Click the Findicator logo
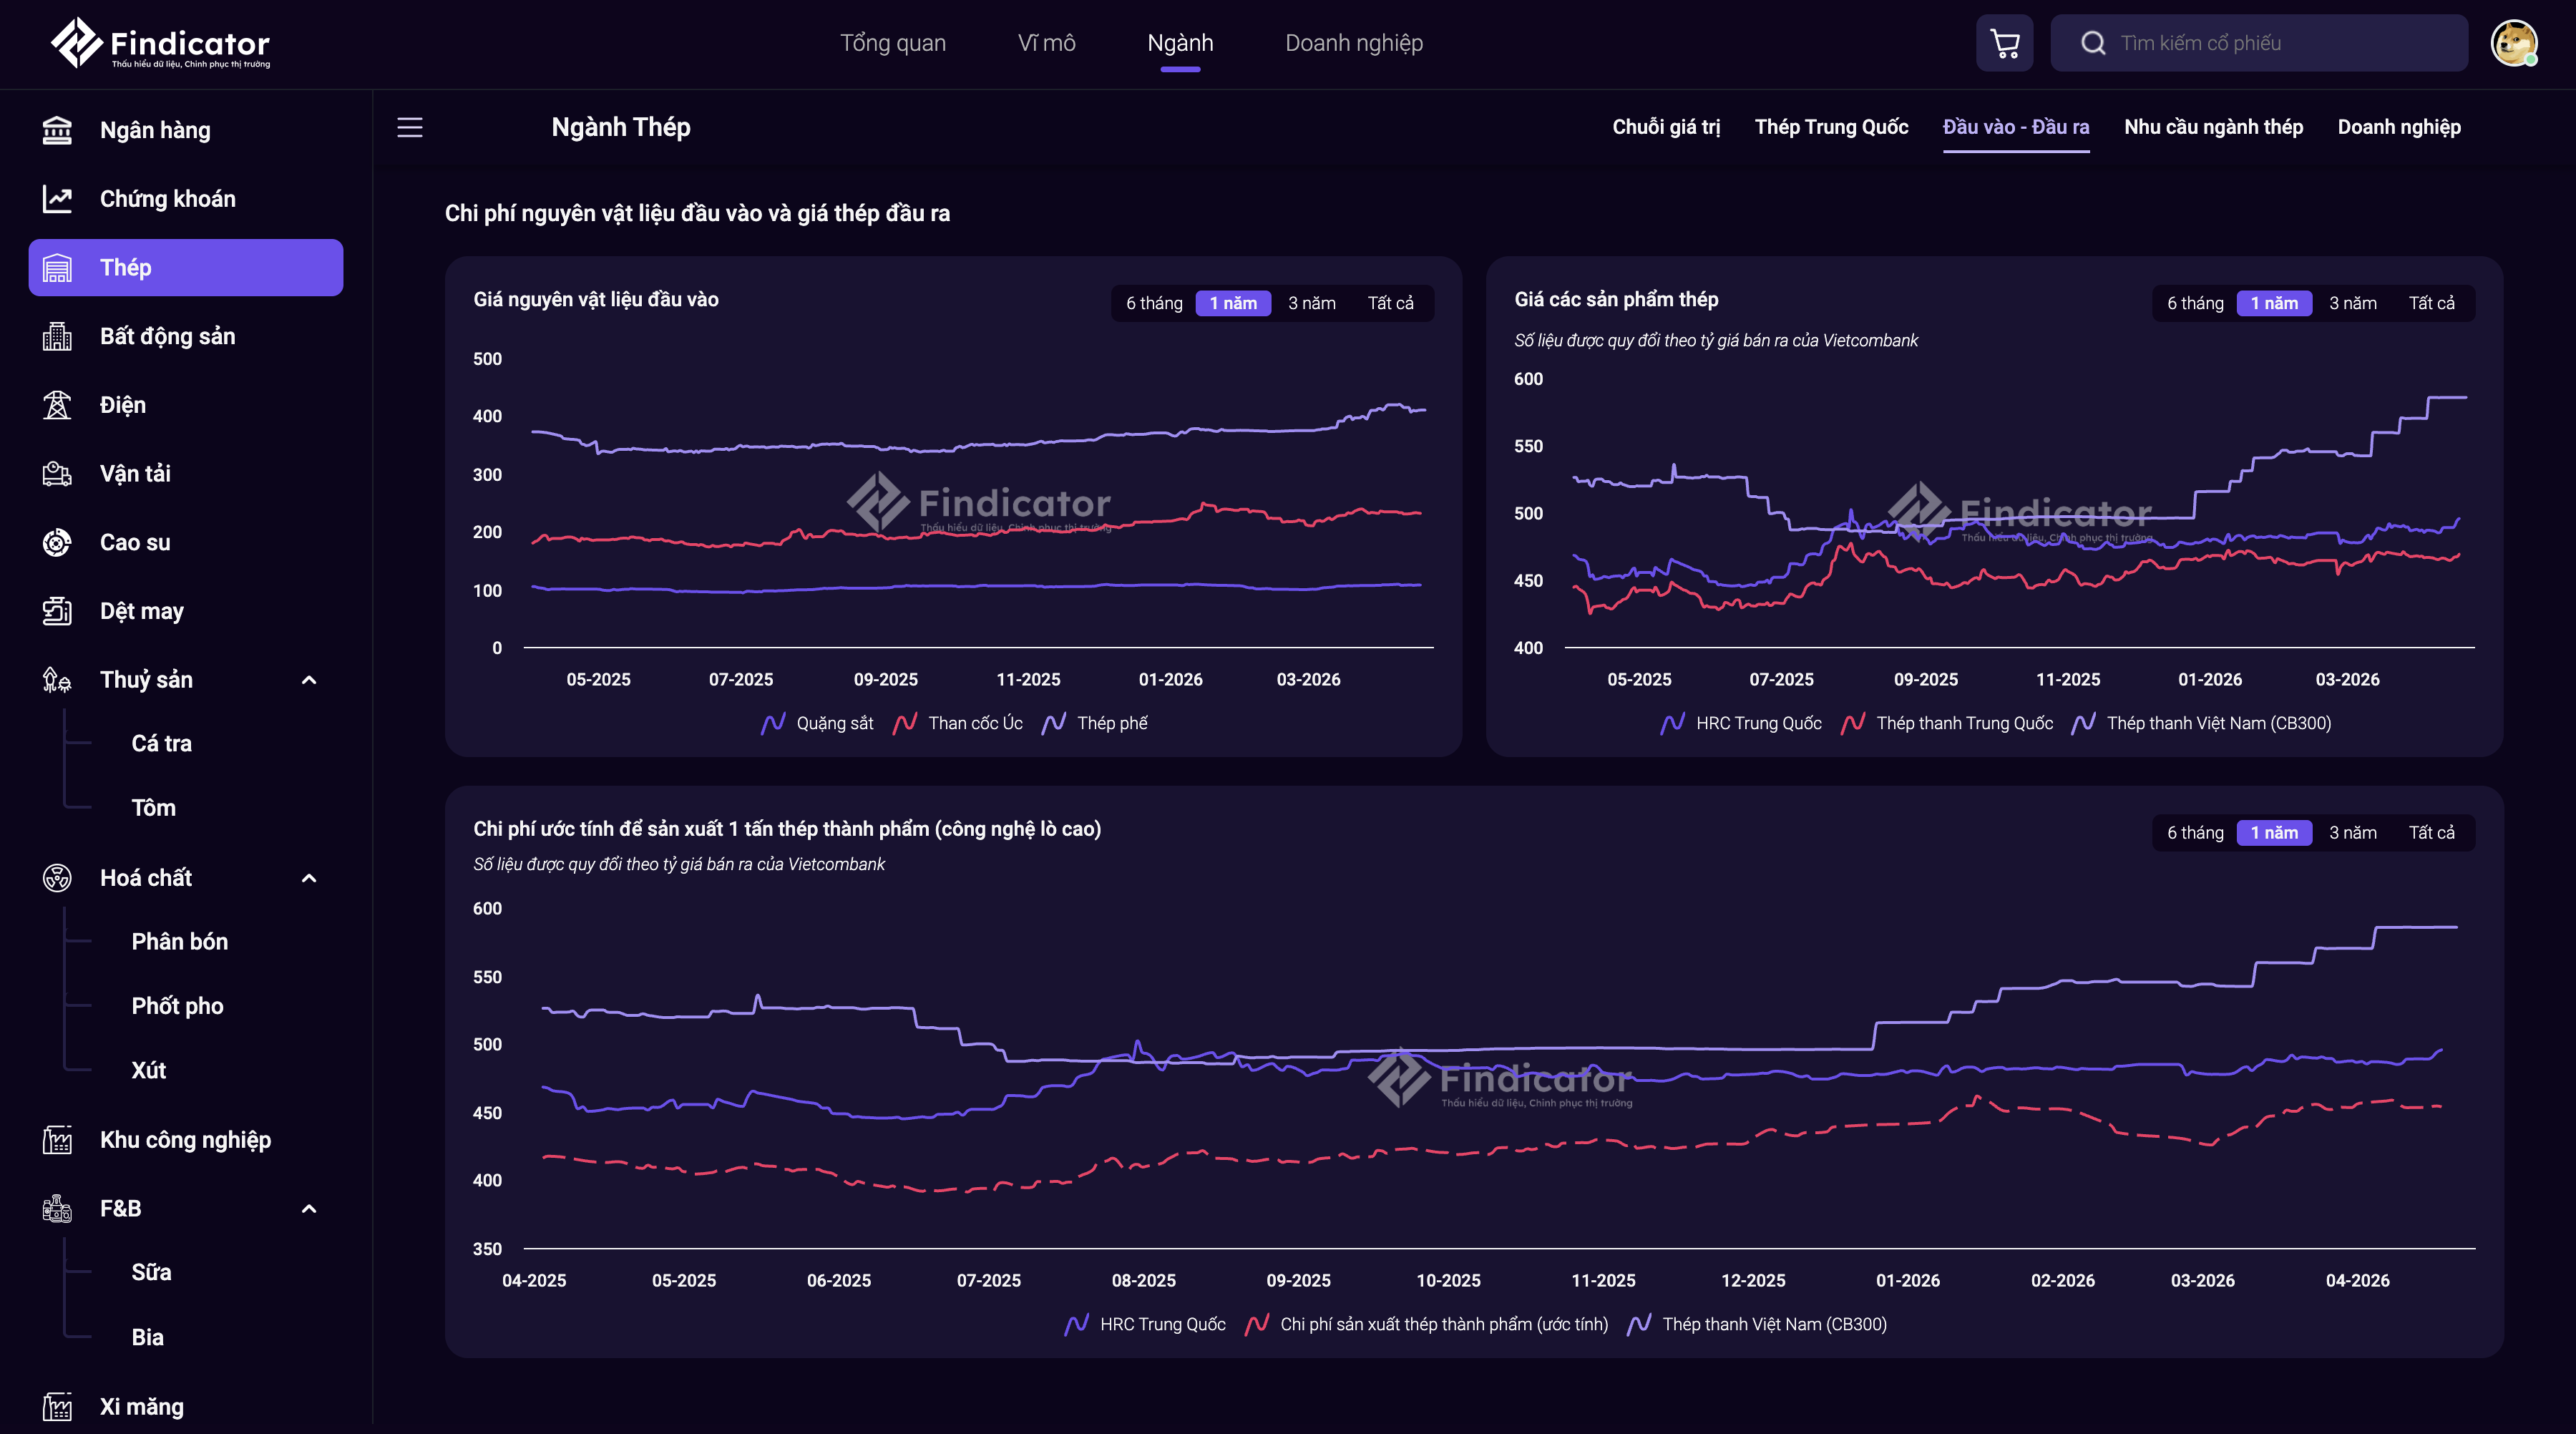 point(160,43)
